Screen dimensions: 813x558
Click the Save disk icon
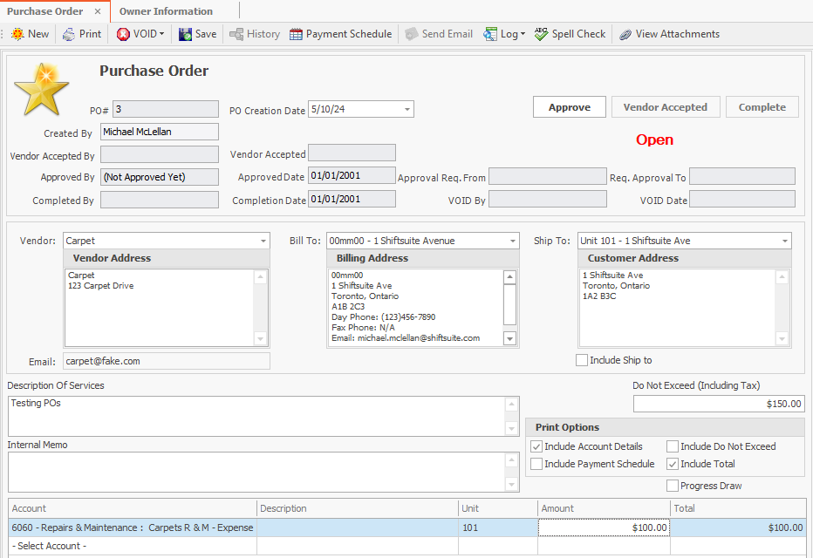click(x=186, y=34)
